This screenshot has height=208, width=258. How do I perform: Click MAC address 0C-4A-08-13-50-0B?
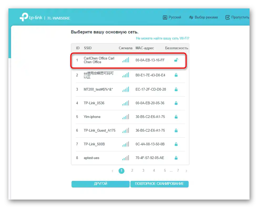coord(150,144)
